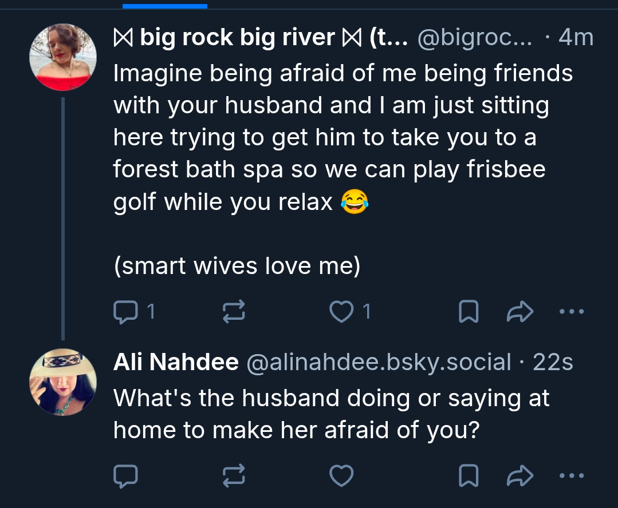Share Ali Nahdee's reply

(520, 475)
